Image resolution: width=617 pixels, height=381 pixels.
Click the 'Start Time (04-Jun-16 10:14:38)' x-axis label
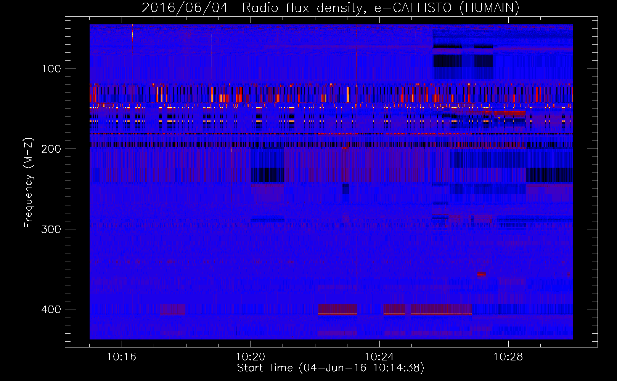coord(331,368)
